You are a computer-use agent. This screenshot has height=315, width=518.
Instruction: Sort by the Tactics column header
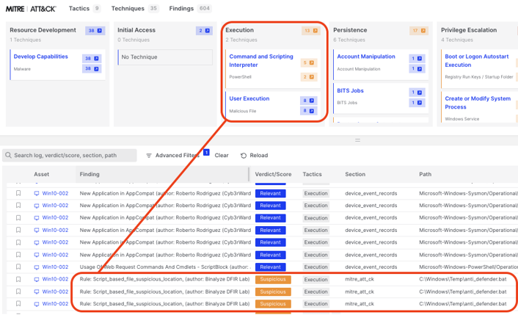point(312,174)
